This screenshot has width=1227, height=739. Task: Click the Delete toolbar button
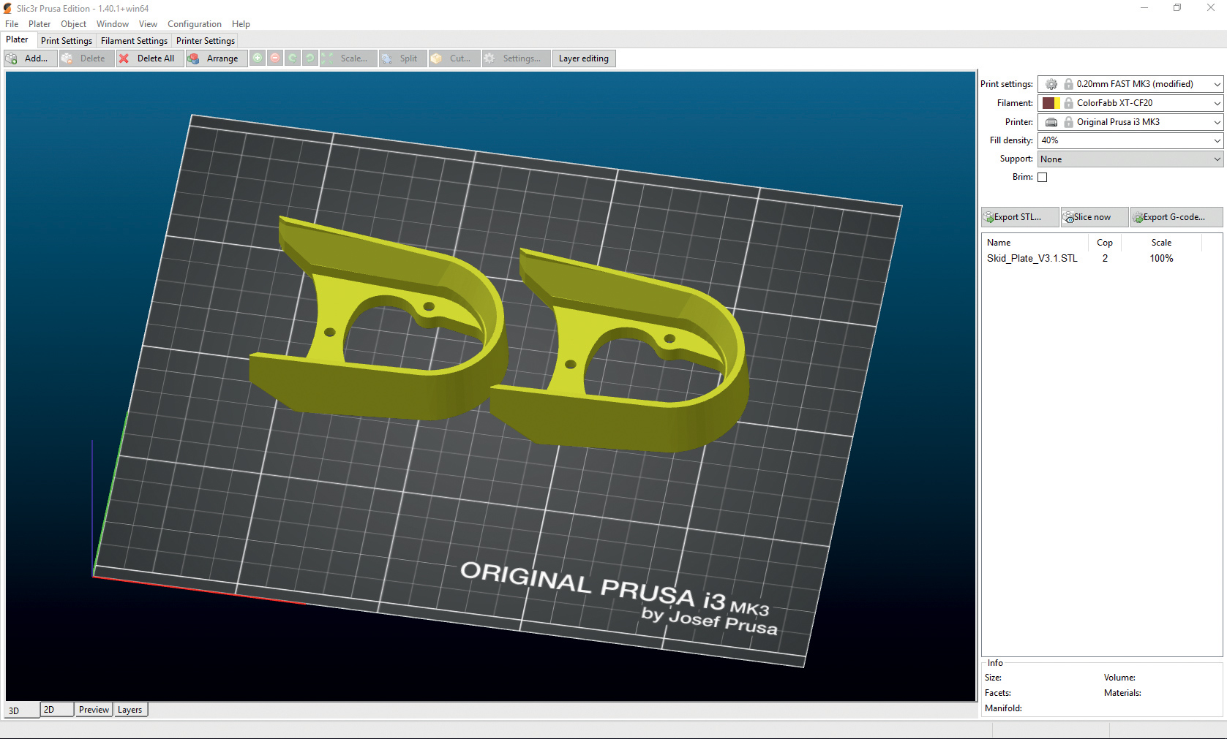point(86,58)
